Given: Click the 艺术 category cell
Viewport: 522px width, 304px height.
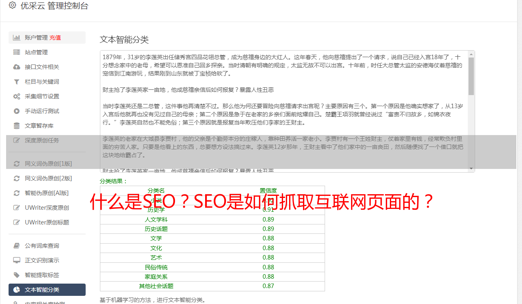Looking at the screenshot, I should pyautogui.click(x=156, y=257).
